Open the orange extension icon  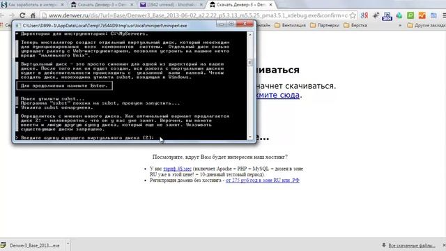pos(422,15)
